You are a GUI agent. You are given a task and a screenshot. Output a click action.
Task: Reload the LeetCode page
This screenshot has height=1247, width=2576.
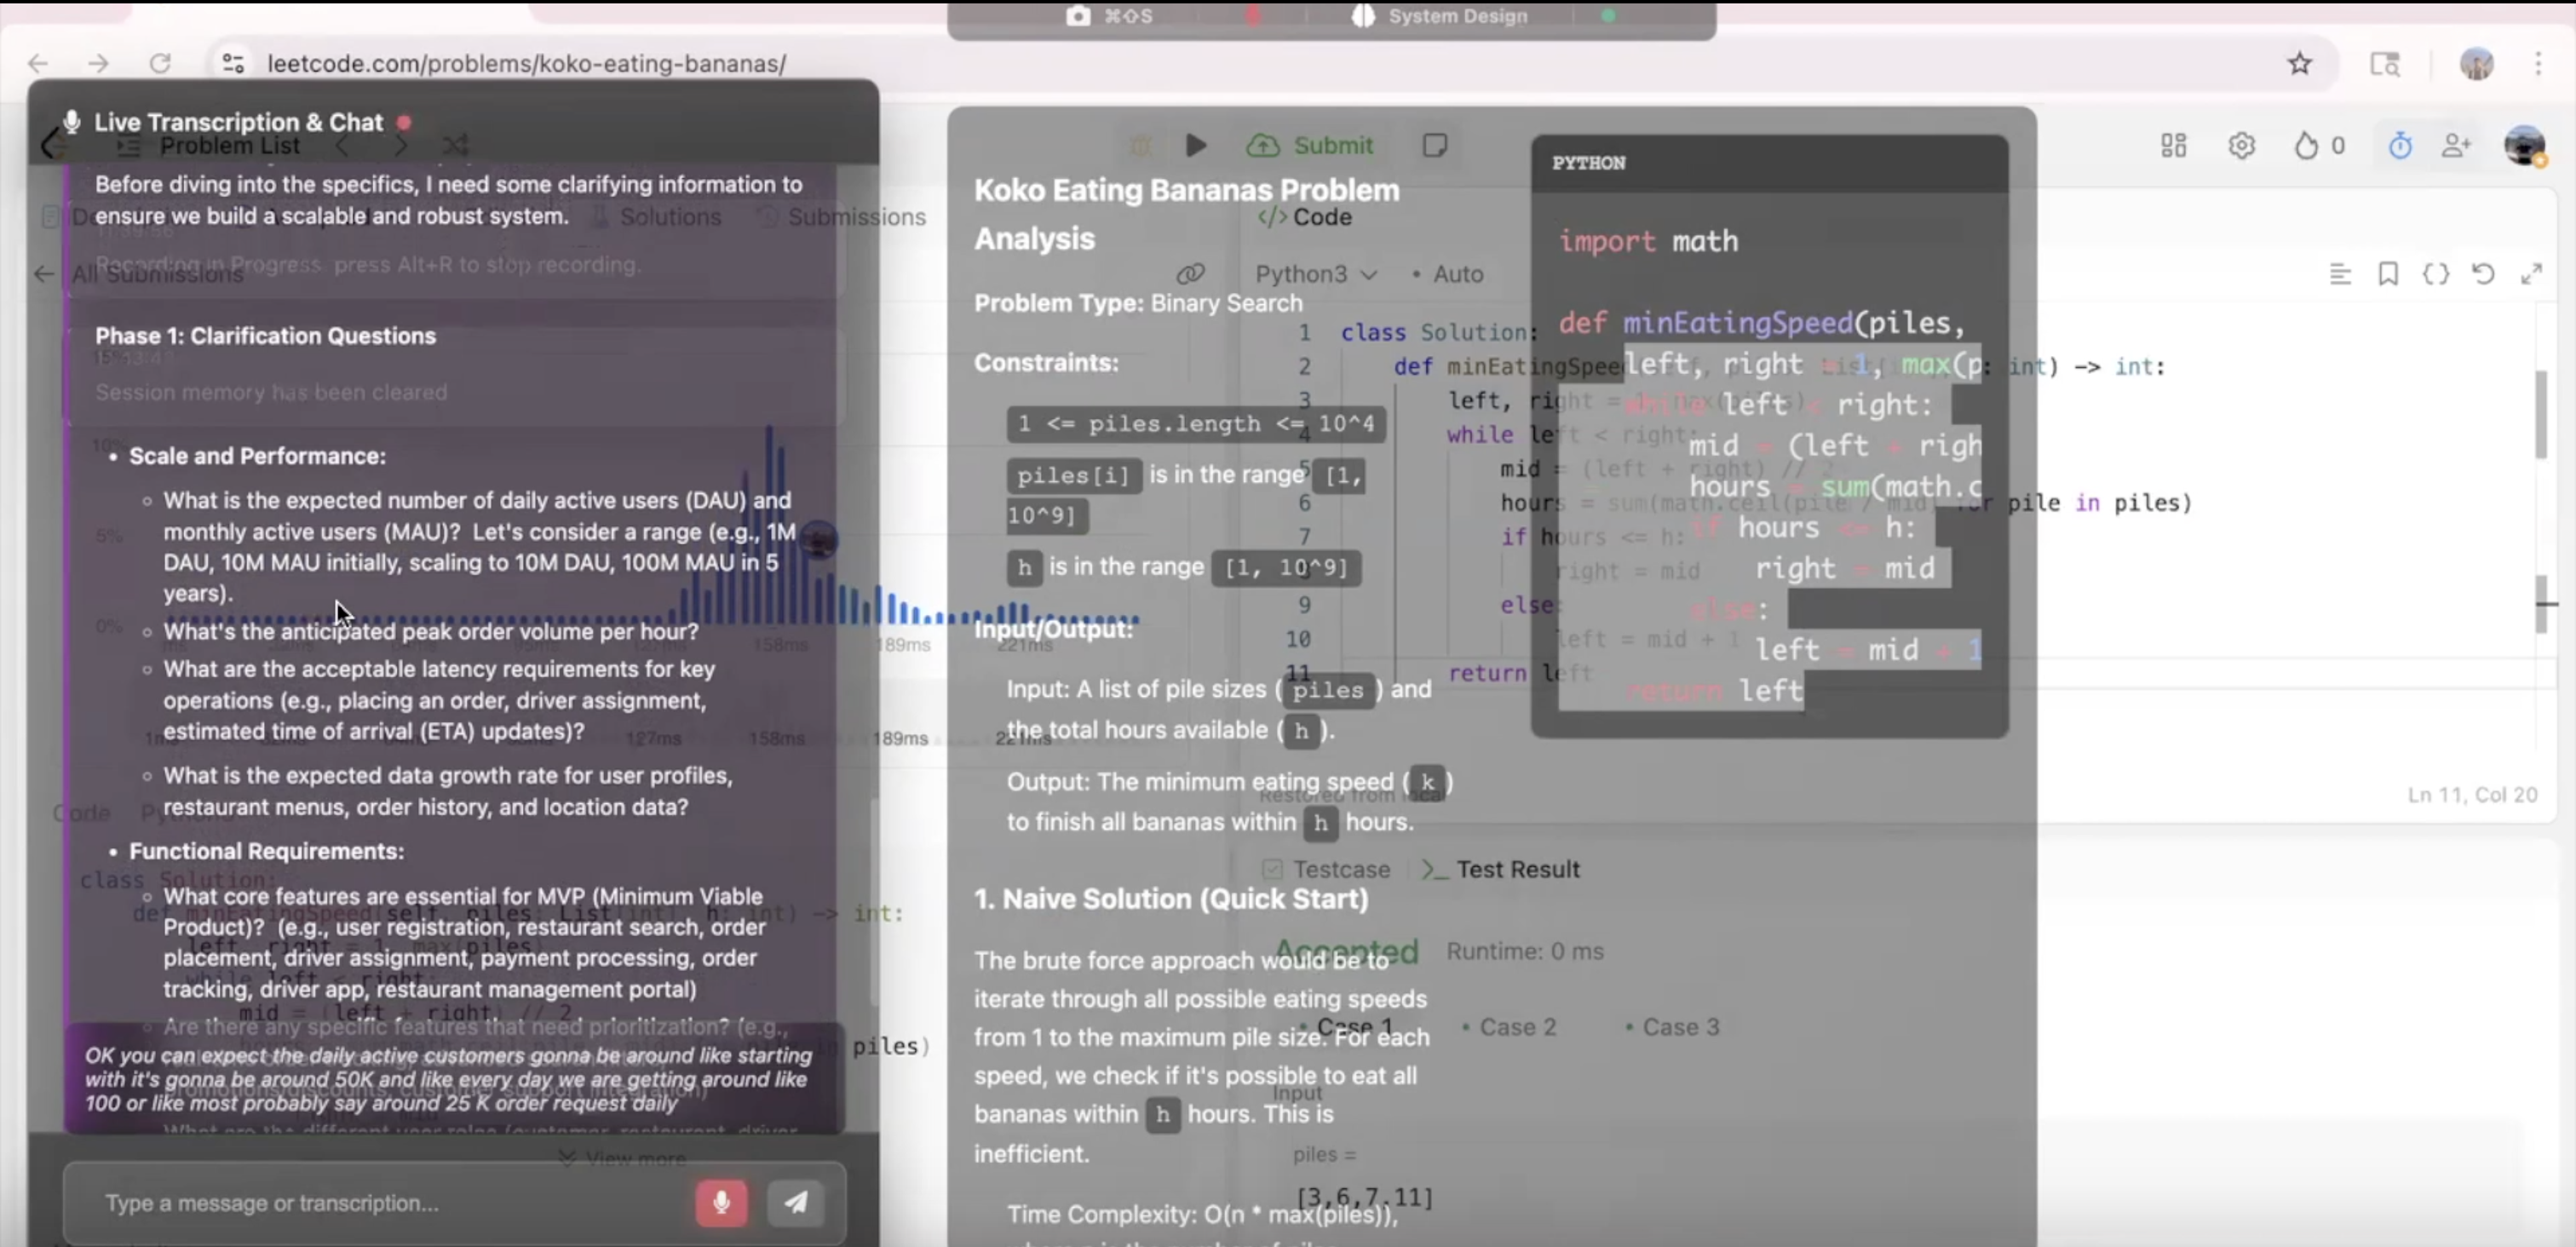tap(160, 64)
